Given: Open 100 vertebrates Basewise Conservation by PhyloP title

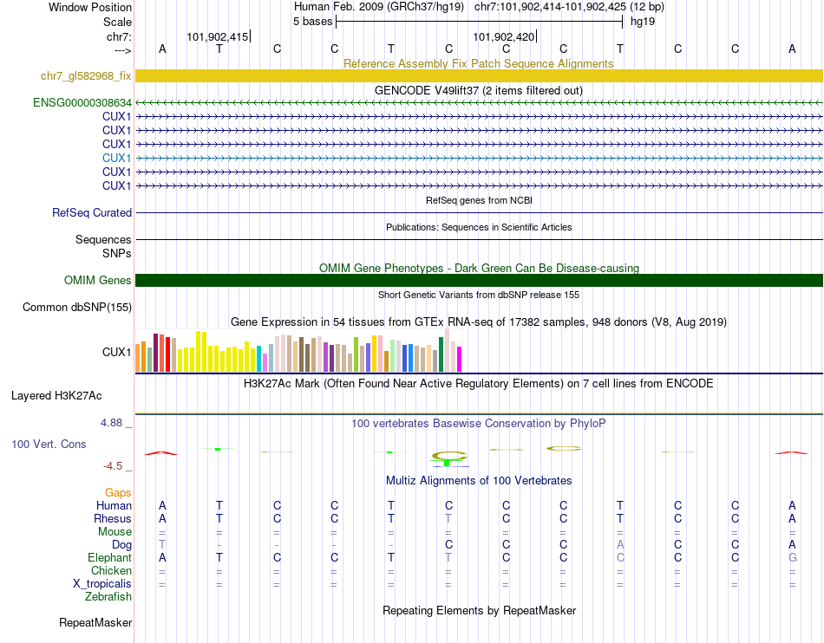Looking at the screenshot, I should coord(478,423).
